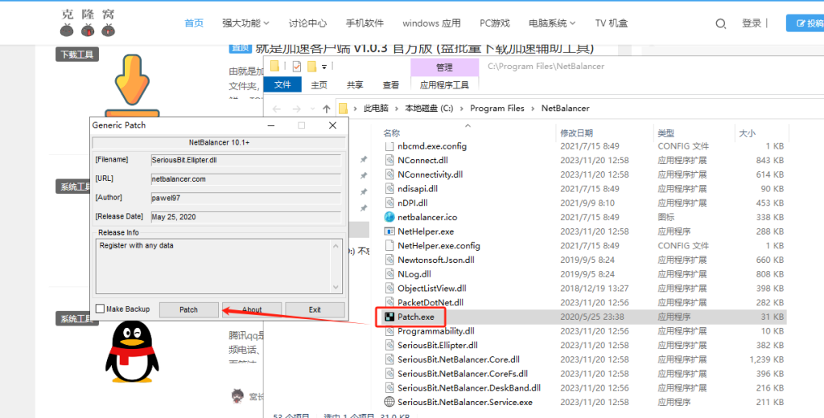Click the Explorer Back arrow
824x418 pixels.
(x=277, y=109)
